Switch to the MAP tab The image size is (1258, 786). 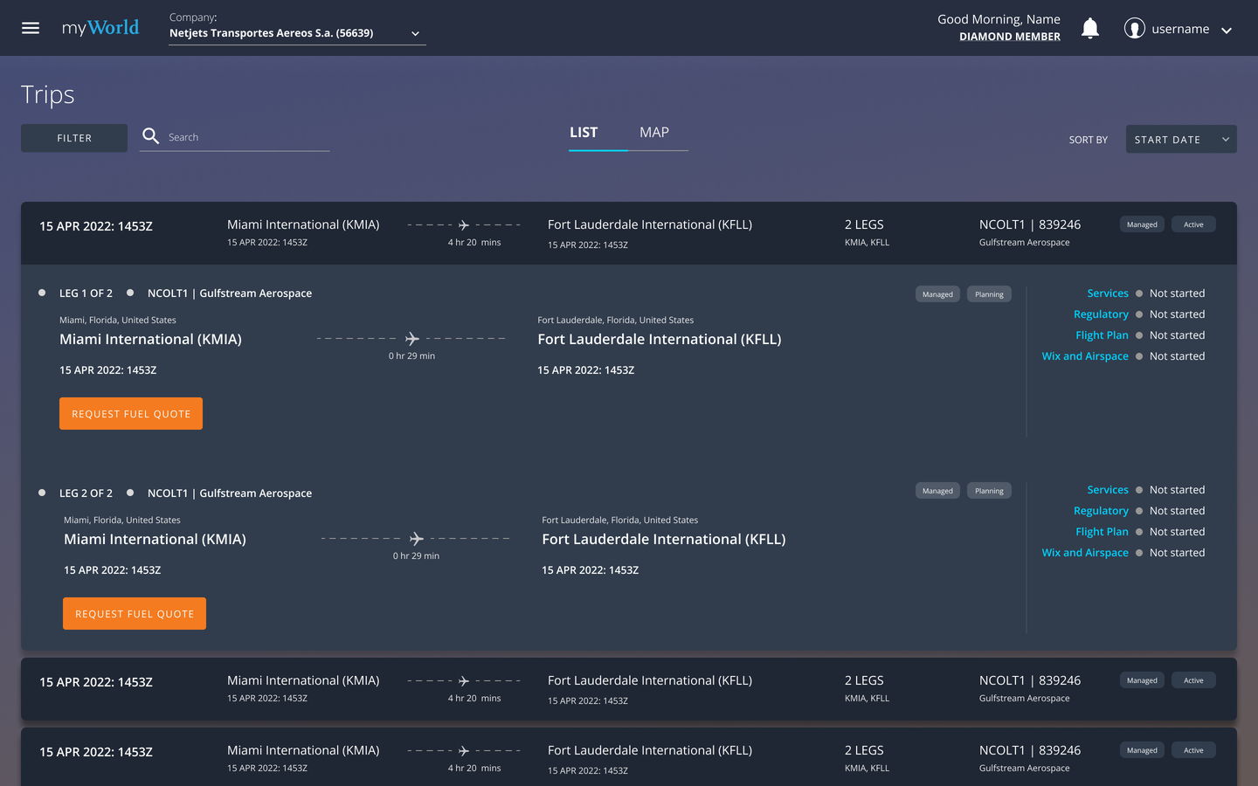(654, 133)
